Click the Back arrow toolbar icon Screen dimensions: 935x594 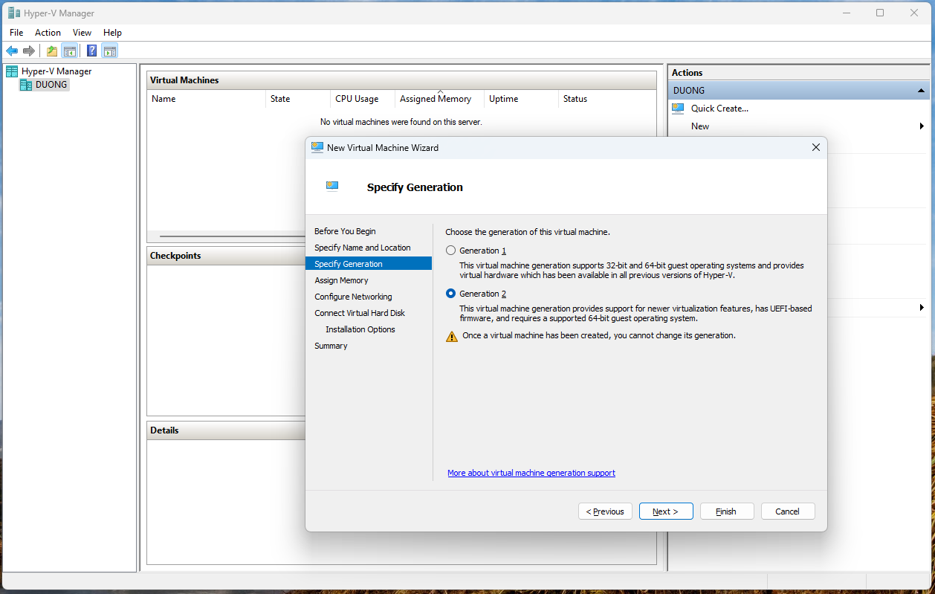[12, 51]
